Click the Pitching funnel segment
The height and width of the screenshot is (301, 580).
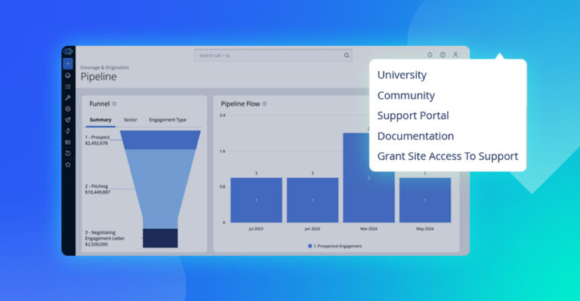pos(160,189)
